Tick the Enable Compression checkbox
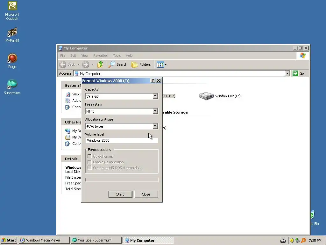The height and width of the screenshot is (245, 326). pyautogui.click(x=89, y=162)
